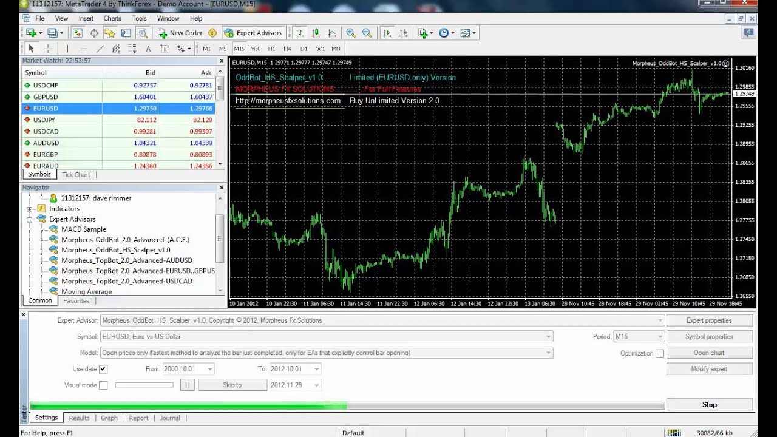The height and width of the screenshot is (437, 777).
Task: Toggle the Strategy Tester toolbar icon
Action: click(x=142, y=33)
